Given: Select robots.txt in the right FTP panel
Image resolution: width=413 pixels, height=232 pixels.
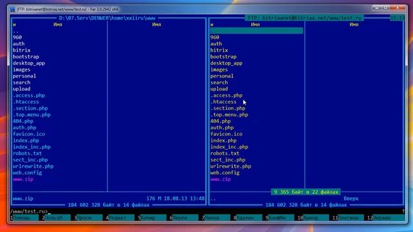Looking at the screenshot, I should (x=225, y=153).
